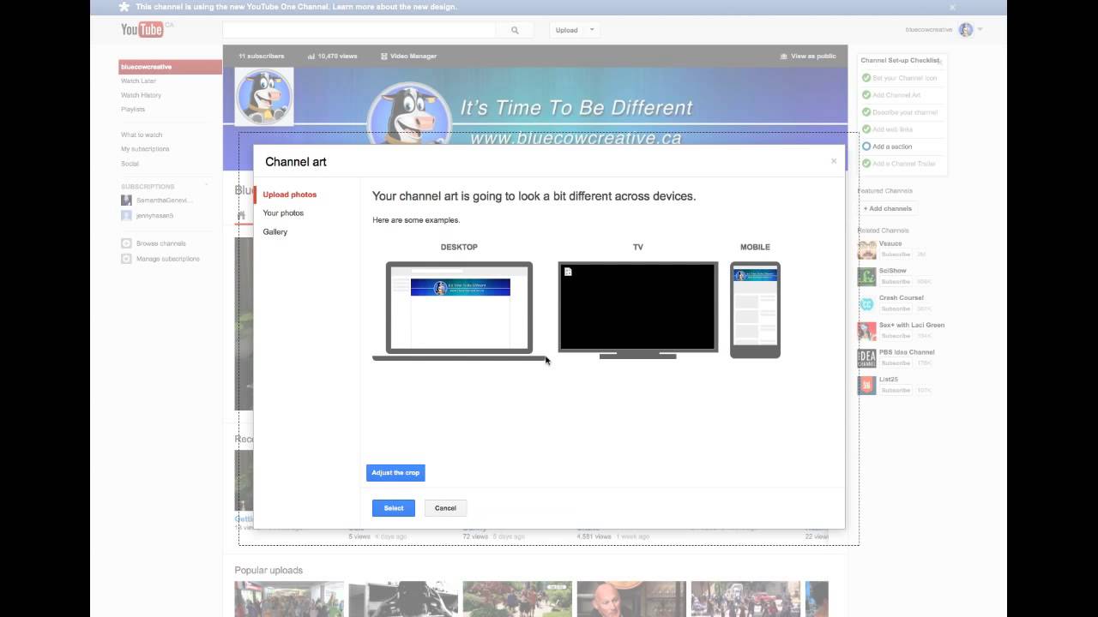1098x617 pixels.
Task: Click the List25 channel avatar
Action: tap(866, 385)
